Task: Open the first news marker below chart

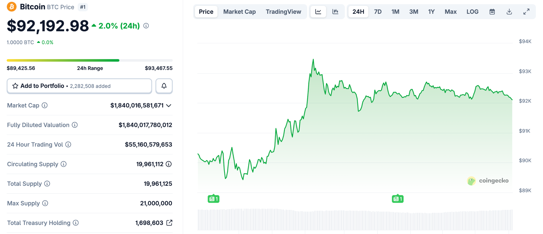Action: pos(213,199)
